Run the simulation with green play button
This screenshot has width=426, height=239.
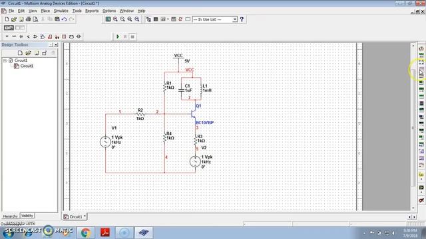(118, 37)
